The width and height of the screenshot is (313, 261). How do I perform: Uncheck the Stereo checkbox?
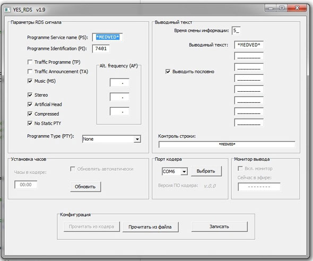(x=30, y=95)
